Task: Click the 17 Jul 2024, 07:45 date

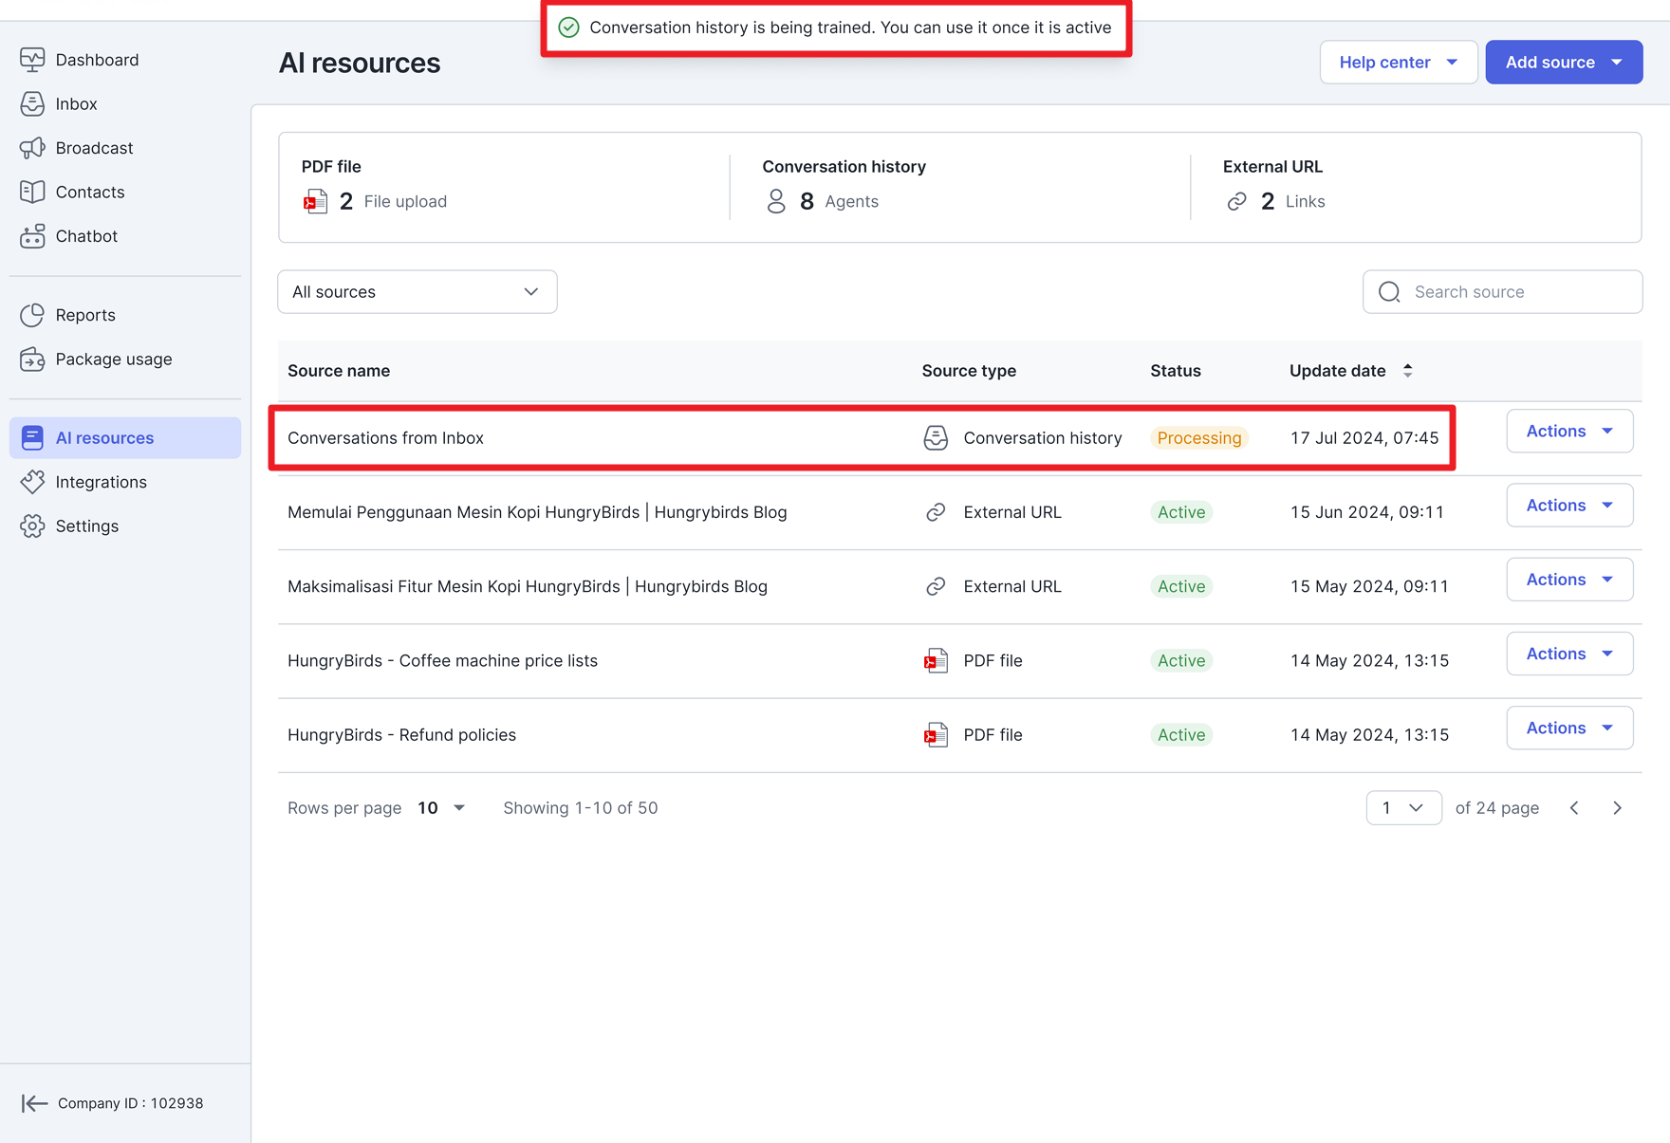Action: (x=1364, y=438)
